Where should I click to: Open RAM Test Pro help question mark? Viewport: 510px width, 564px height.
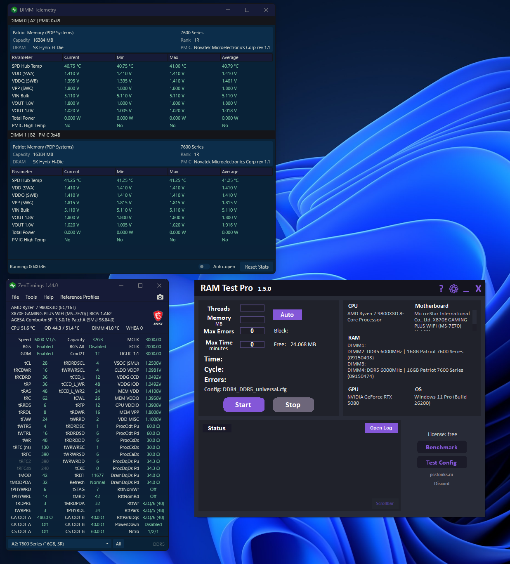pos(441,288)
